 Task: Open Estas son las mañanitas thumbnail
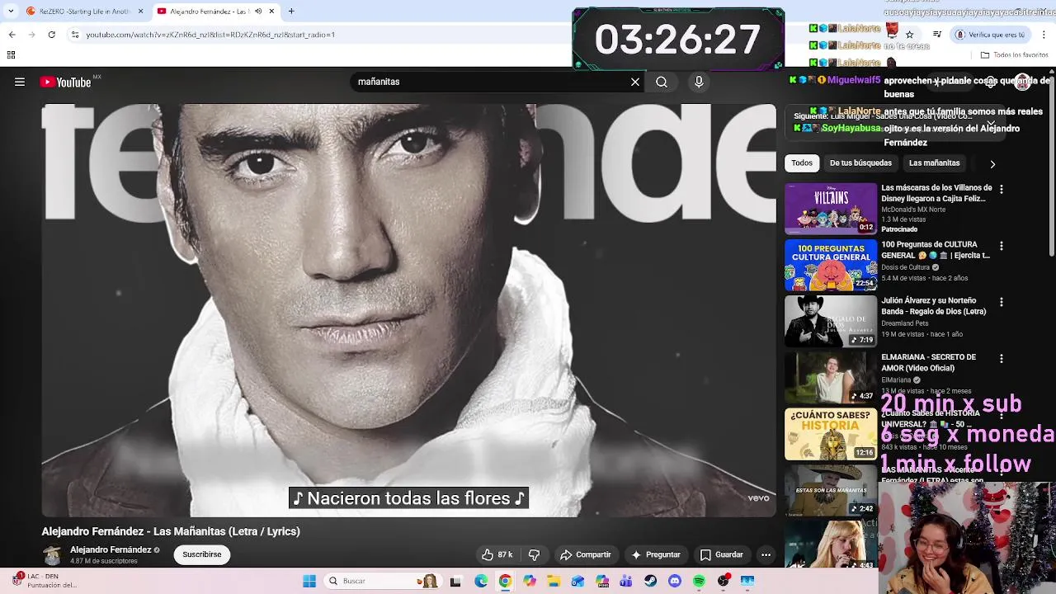click(831, 490)
